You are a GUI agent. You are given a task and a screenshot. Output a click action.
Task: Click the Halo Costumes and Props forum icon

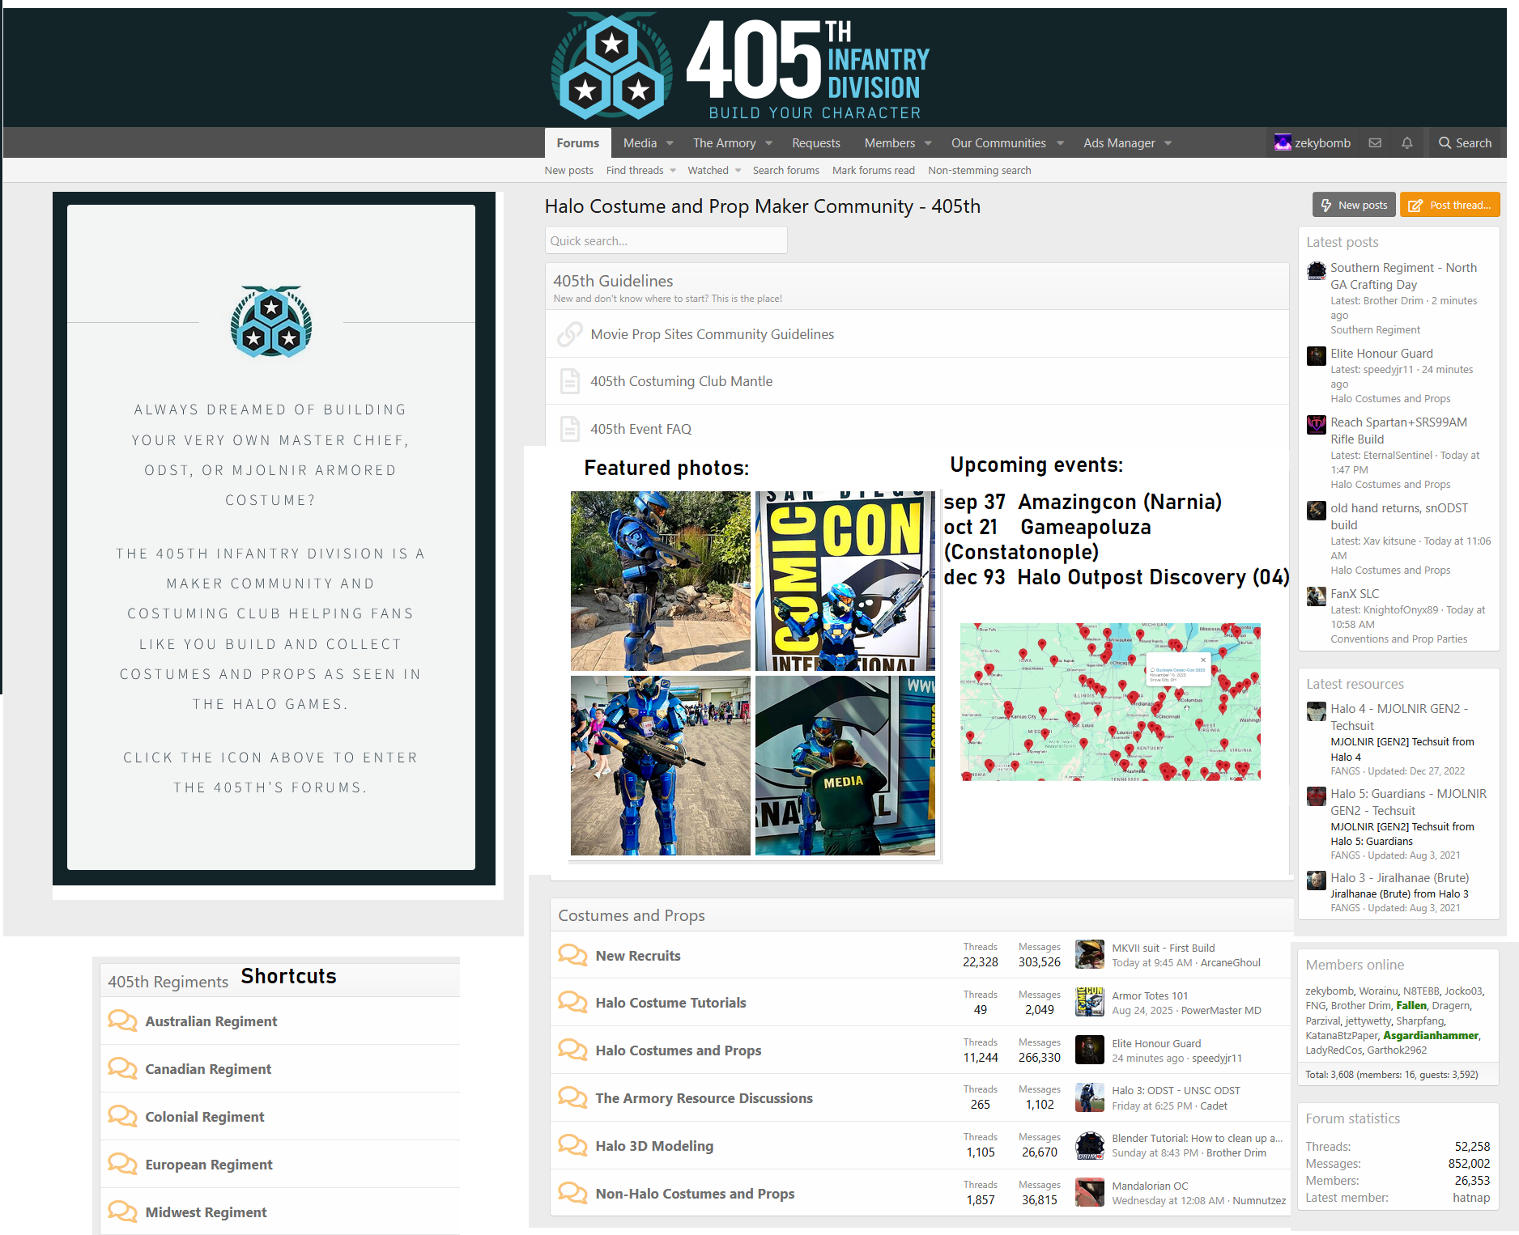tap(572, 1050)
